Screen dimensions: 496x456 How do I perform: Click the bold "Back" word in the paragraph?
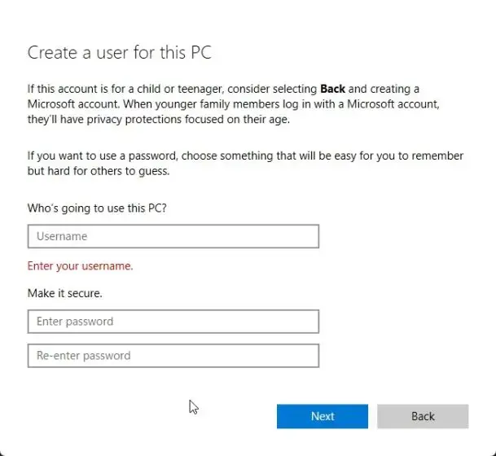(333, 88)
